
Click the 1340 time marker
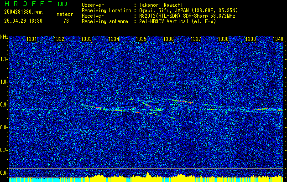point(278,39)
